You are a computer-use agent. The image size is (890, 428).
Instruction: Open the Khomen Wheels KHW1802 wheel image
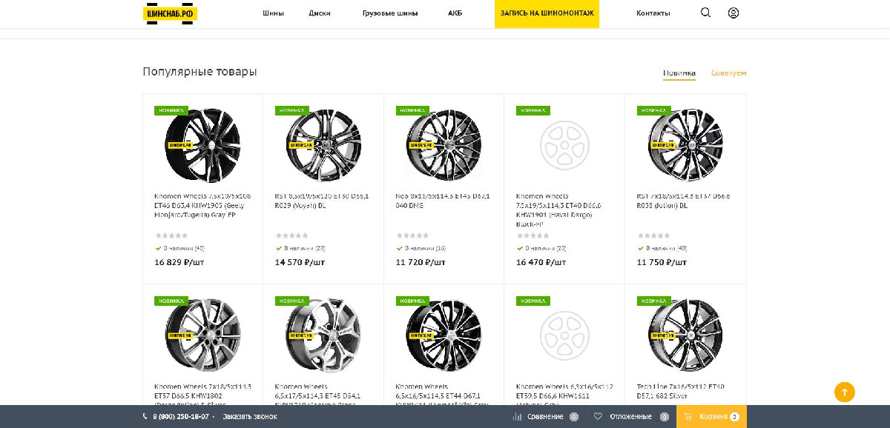(x=202, y=335)
